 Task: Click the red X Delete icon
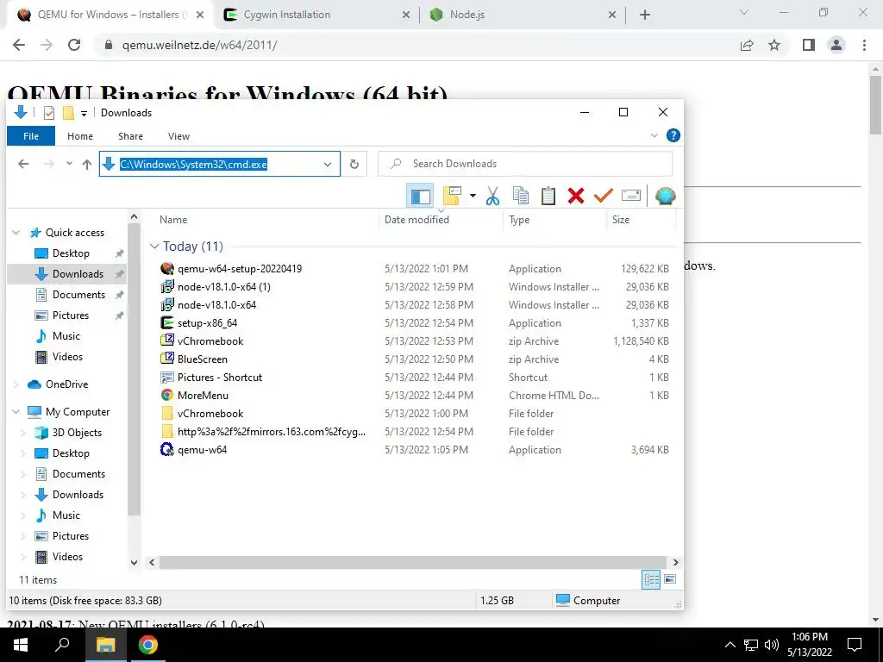575,196
